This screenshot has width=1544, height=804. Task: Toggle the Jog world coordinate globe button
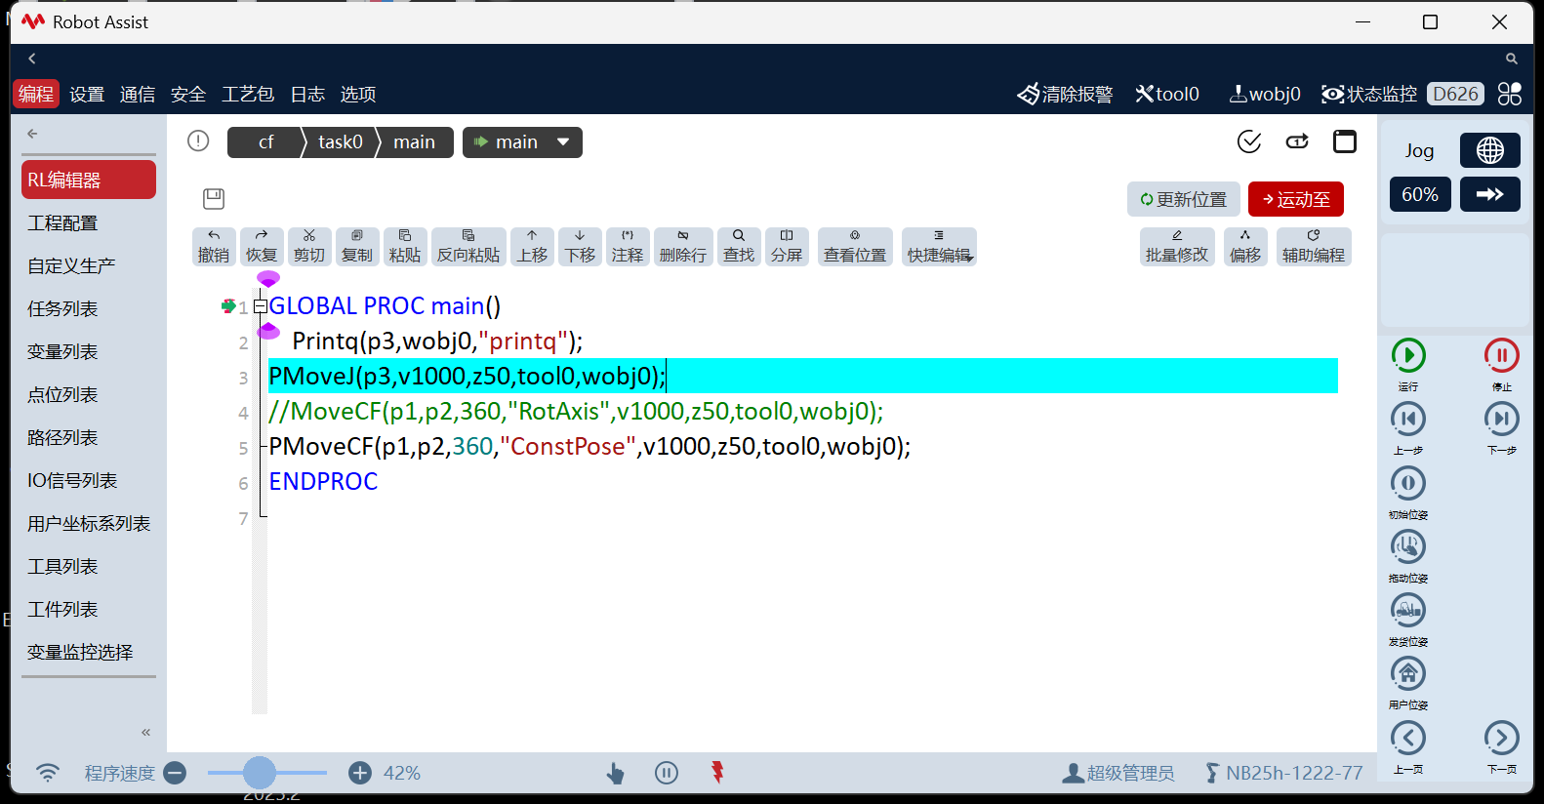pos(1489,151)
